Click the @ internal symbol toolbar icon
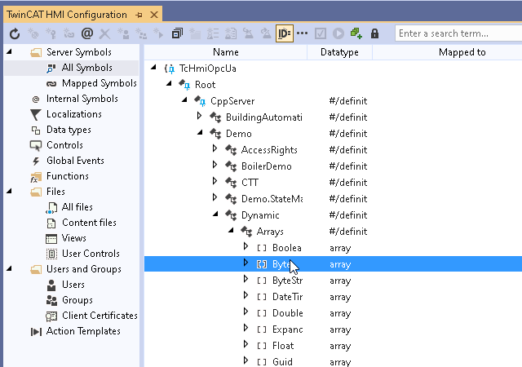This screenshot has width=522, height=367. point(87,33)
